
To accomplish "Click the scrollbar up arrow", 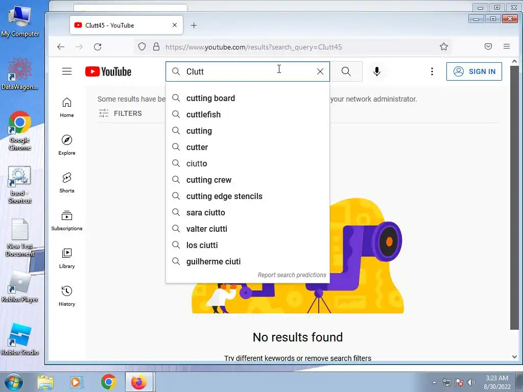I will pyautogui.click(x=514, y=61).
